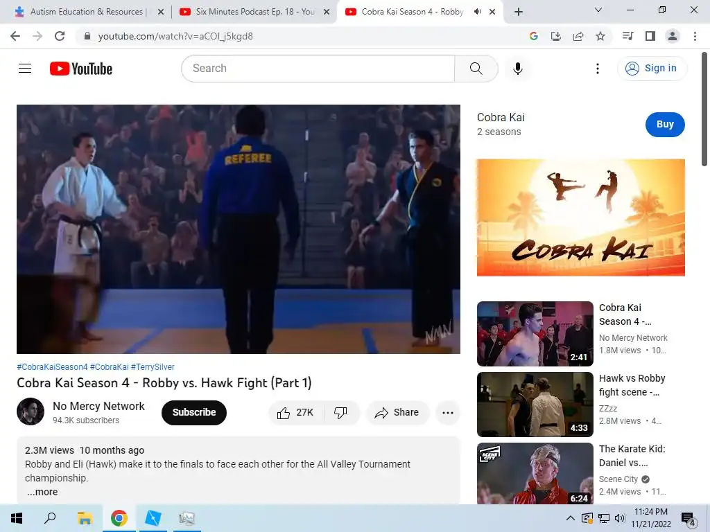
Task: Open Chrome three-dot menu
Action: pyautogui.click(x=695, y=36)
